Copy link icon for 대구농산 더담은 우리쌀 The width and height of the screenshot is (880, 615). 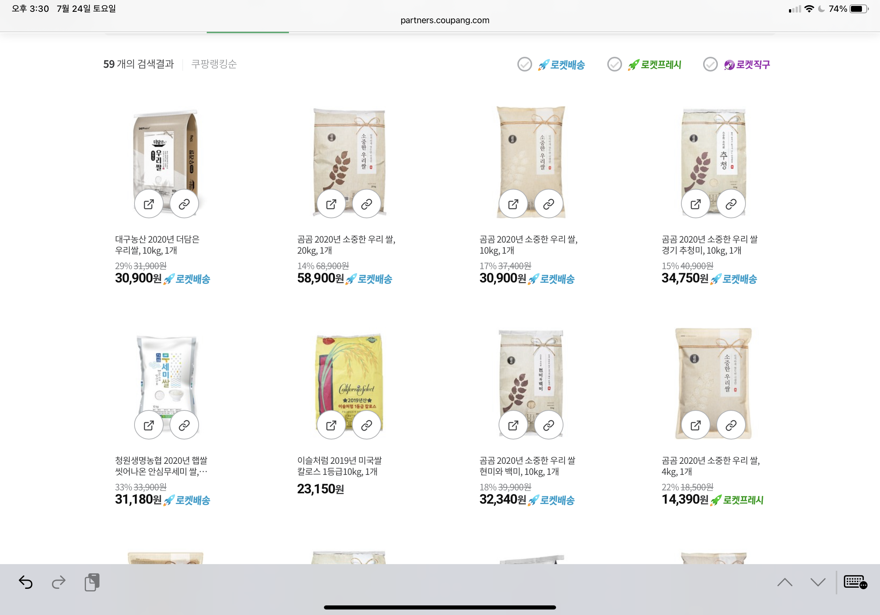tap(184, 204)
